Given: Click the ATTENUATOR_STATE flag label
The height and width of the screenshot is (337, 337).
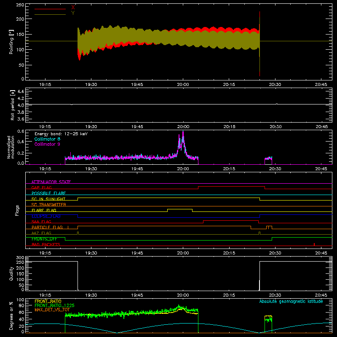Looking at the screenshot, I should pyautogui.click(x=51, y=182).
